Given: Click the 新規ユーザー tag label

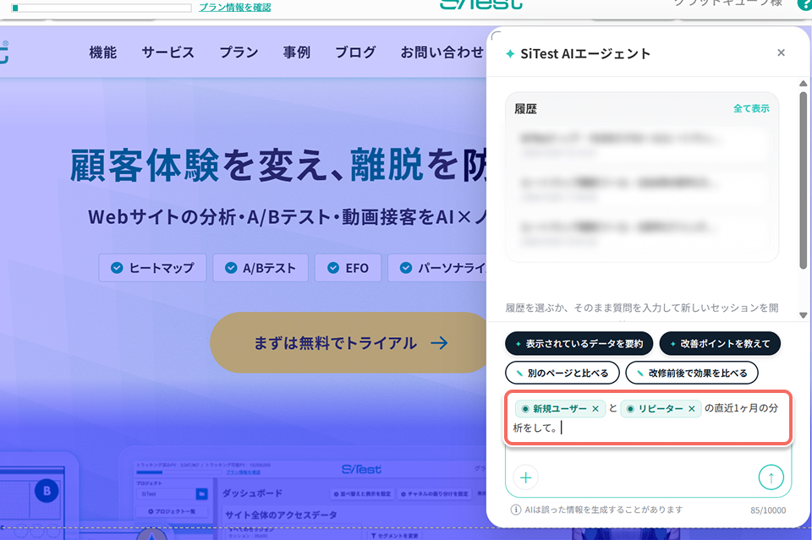Looking at the screenshot, I should click(x=560, y=409).
